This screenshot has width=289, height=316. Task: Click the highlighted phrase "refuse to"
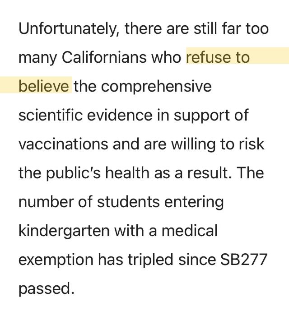click(x=218, y=57)
